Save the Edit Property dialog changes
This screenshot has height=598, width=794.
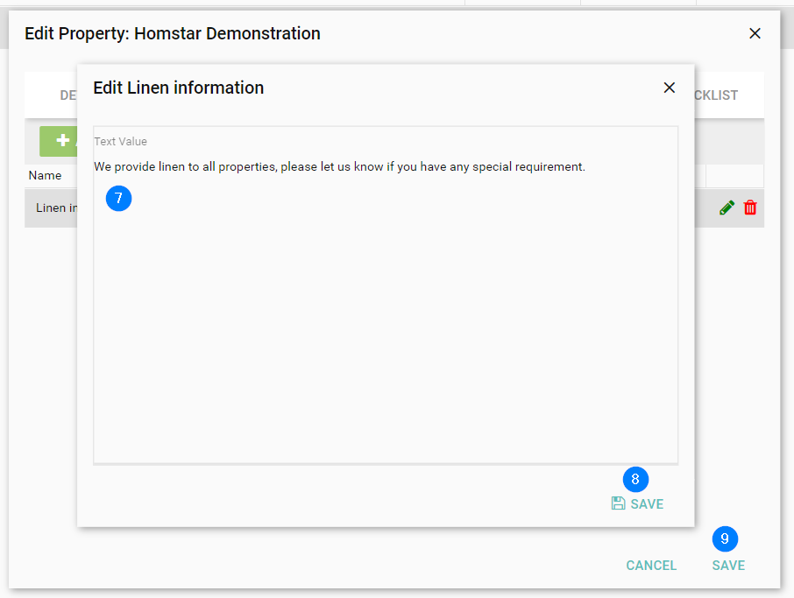[x=728, y=566]
